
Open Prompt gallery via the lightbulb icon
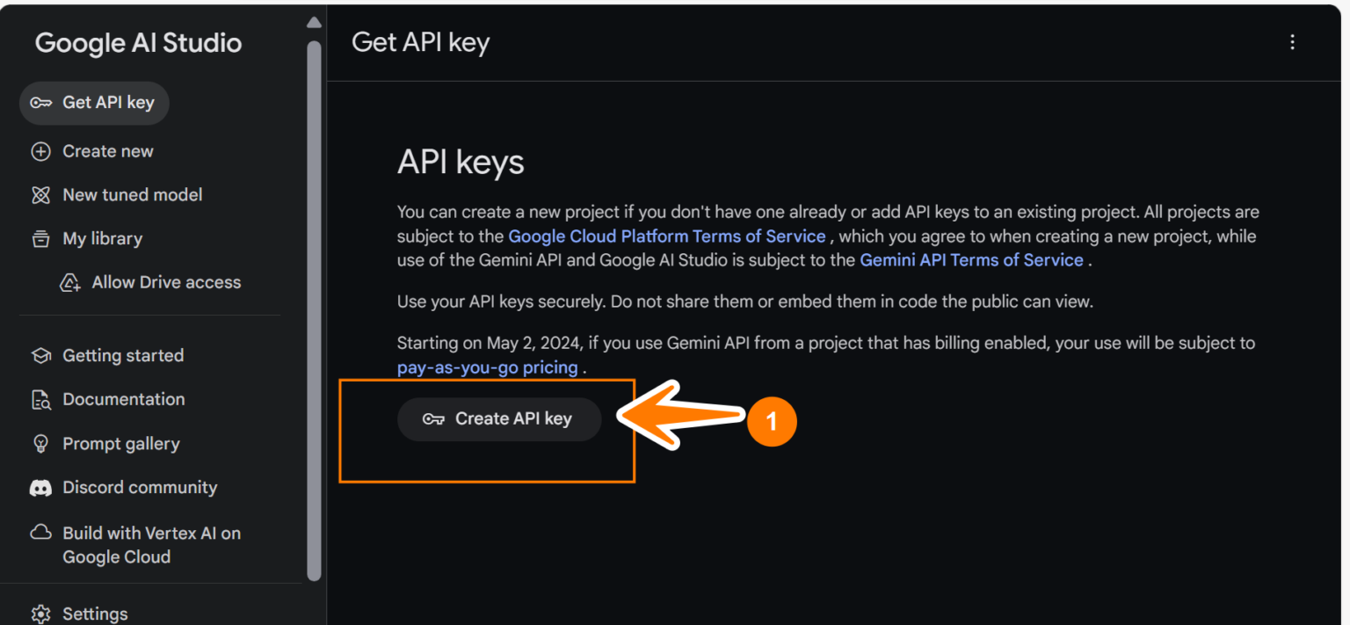pyautogui.click(x=41, y=443)
